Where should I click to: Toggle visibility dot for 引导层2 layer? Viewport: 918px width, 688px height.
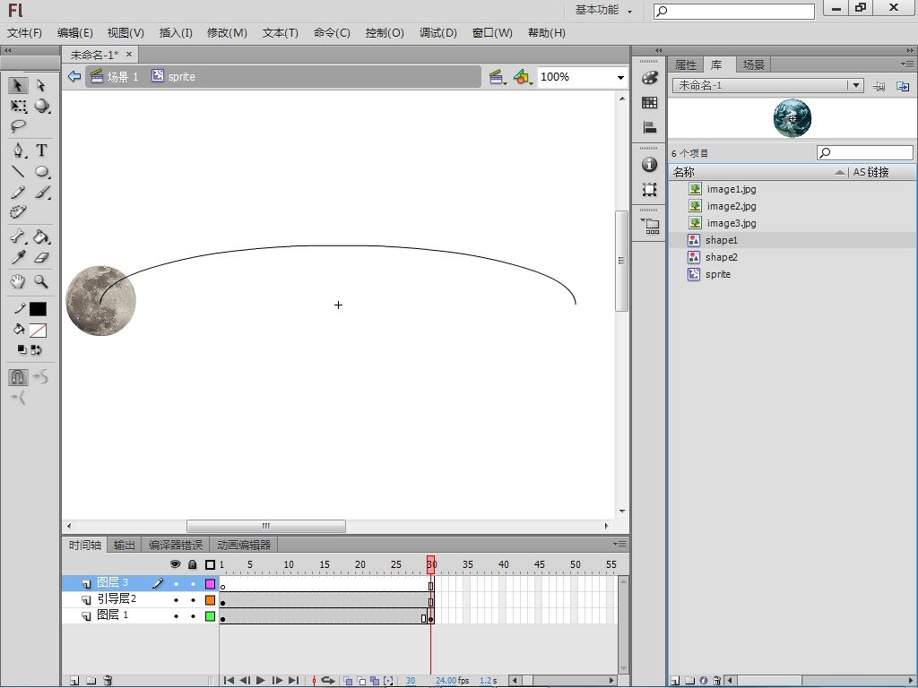176,599
